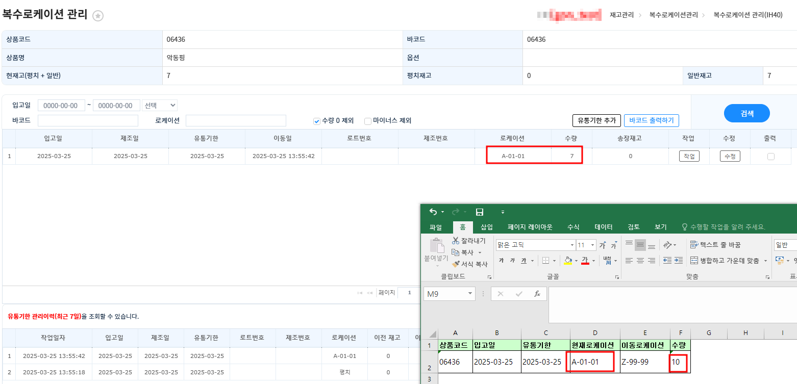Click the 서식 복사 format painter brush
Screen dimensions: 797x384
[x=456, y=264]
